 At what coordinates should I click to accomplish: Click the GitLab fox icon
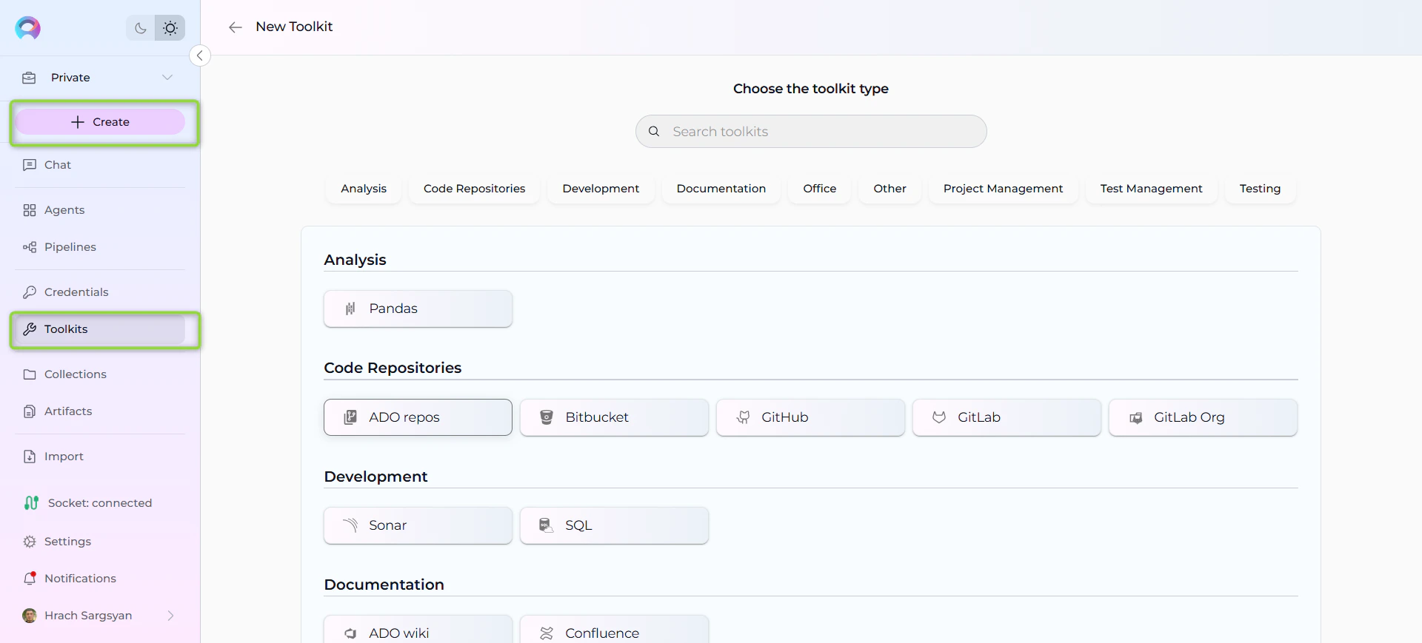pos(939,417)
